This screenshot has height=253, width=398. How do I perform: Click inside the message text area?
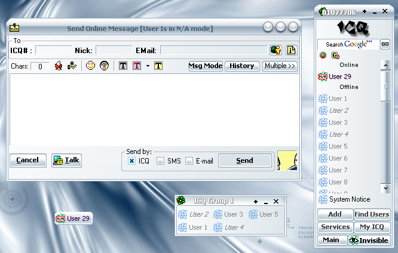[154, 110]
